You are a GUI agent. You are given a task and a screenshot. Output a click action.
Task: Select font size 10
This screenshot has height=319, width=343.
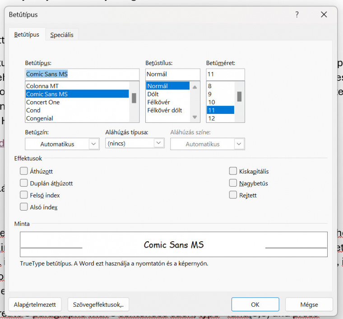[221, 102]
